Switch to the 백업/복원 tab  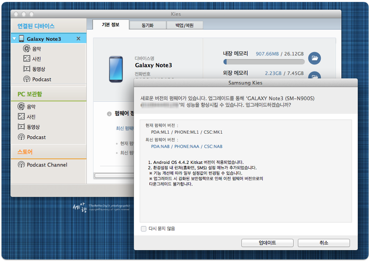(184, 25)
